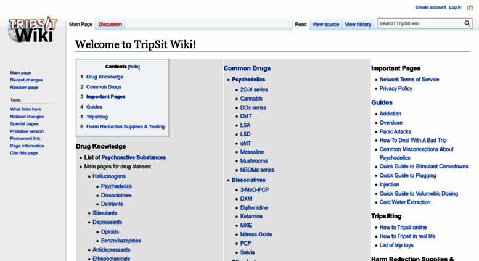479x261 pixels.
Task: Jump to Harm Reduction Supplies & Testing in Contents
Action: coord(125,126)
